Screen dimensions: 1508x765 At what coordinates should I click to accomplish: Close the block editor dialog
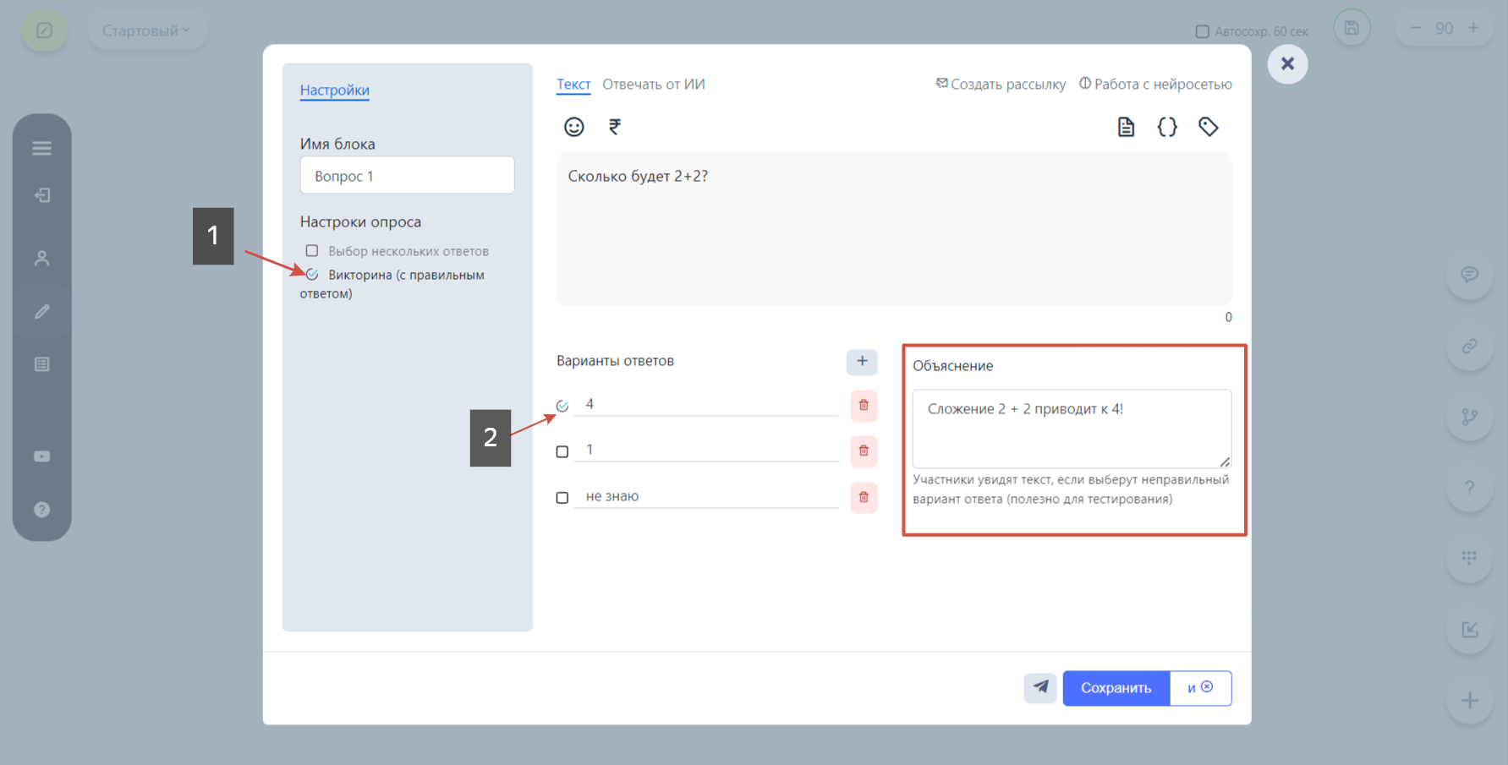point(1287,64)
